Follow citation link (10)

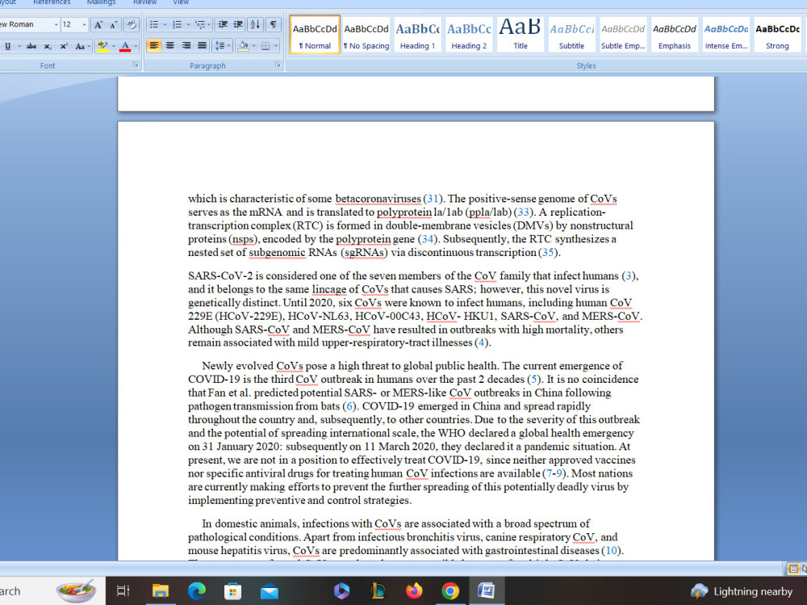click(x=612, y=551)
